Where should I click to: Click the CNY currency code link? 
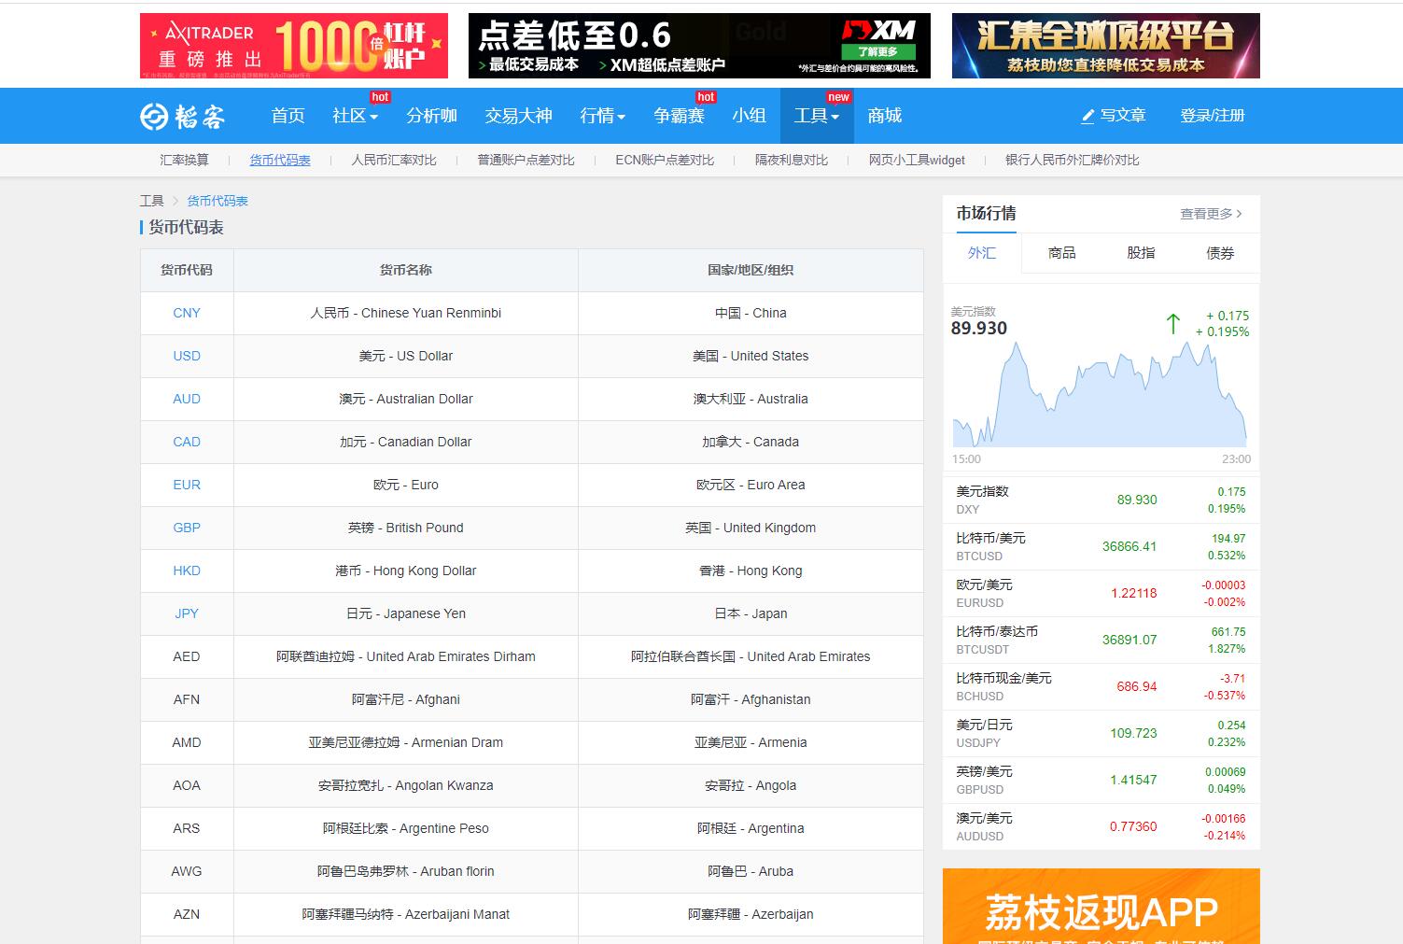tap(187, 313)
